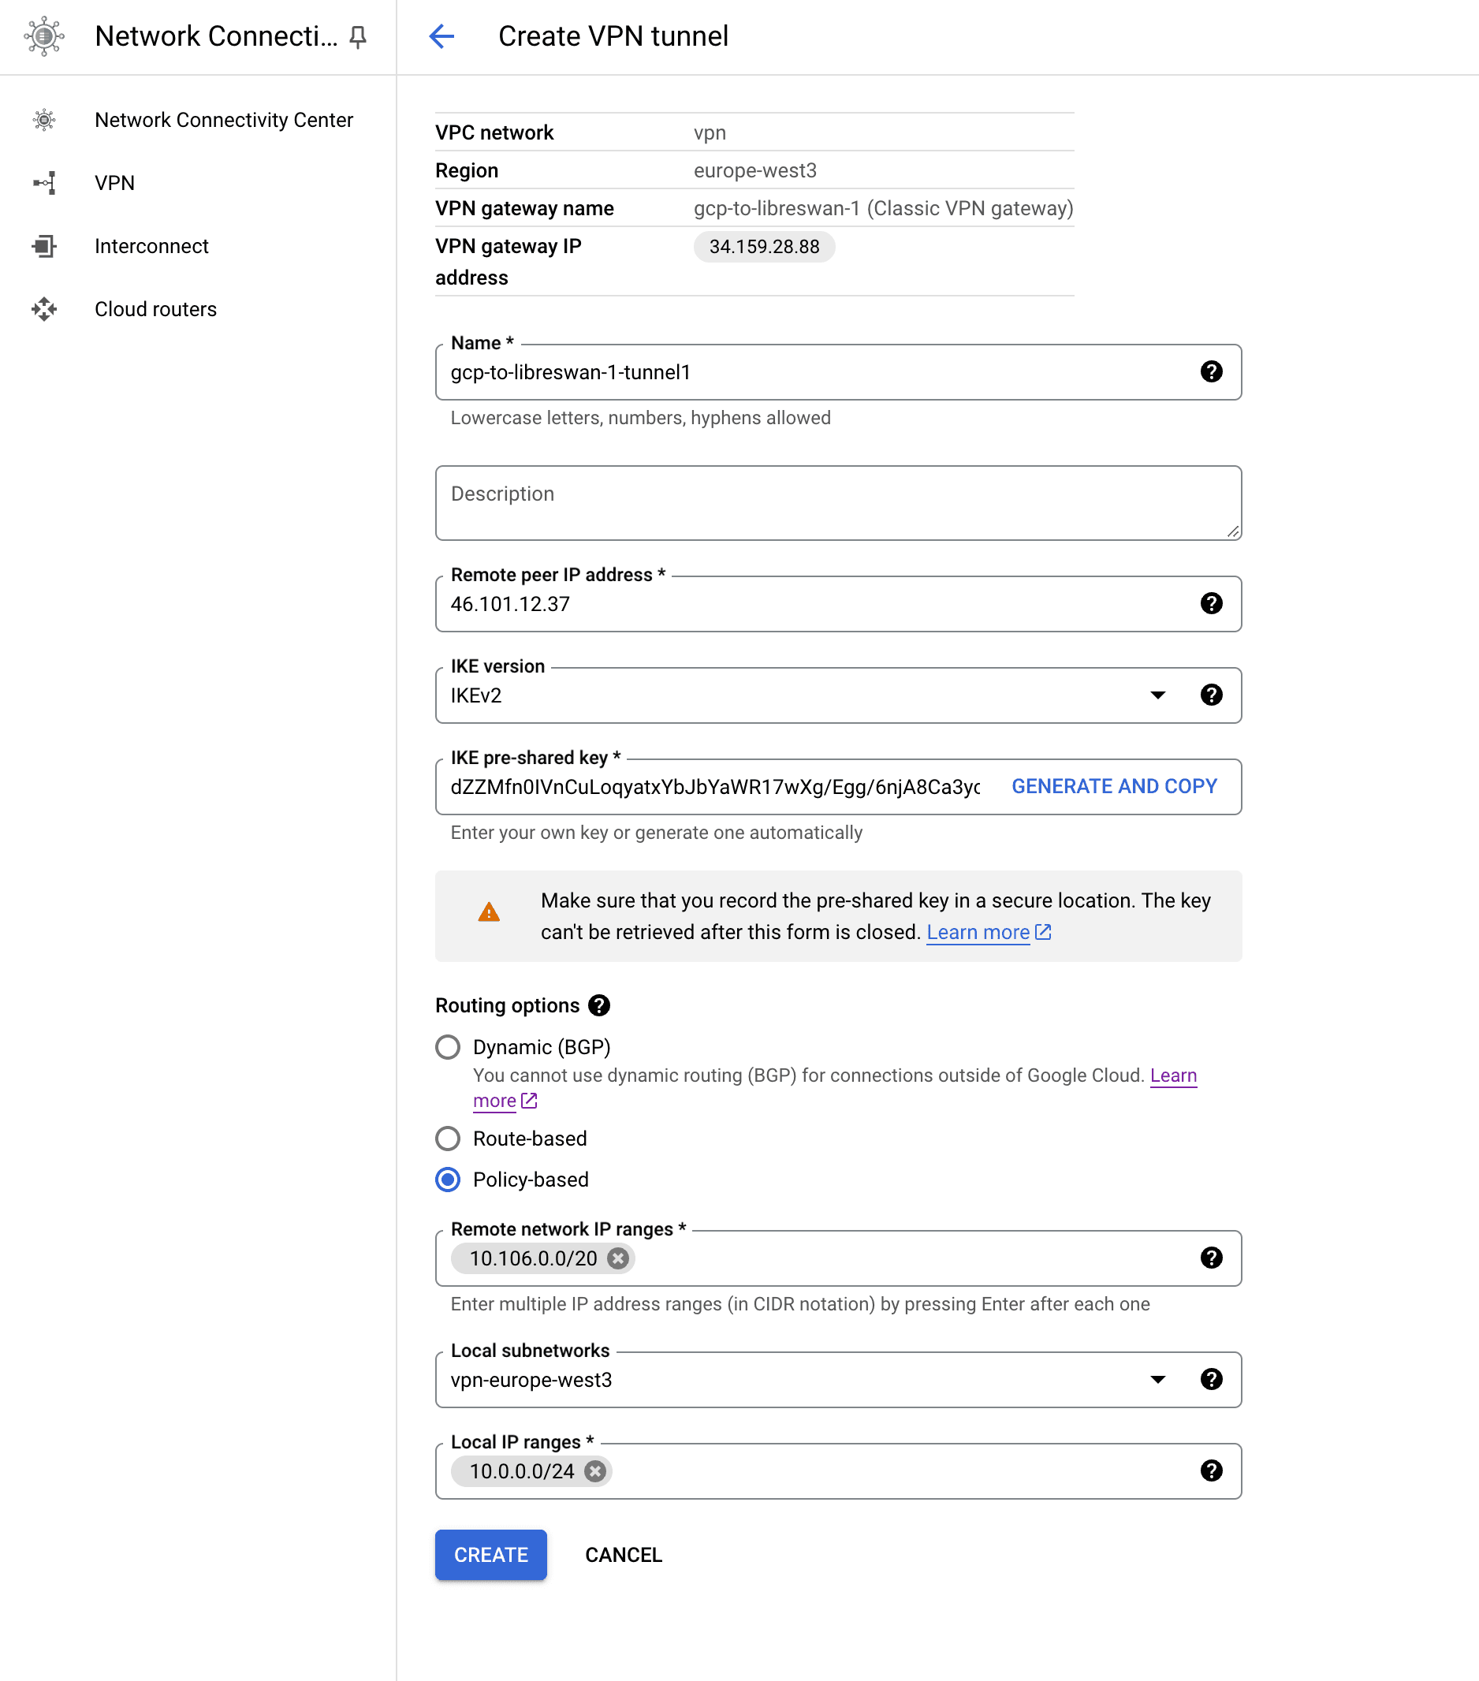1479x1681 pixels.
Task: Remove the 10.106.0.0/20 remote range chip
Action: click(x=618, y=1258)
